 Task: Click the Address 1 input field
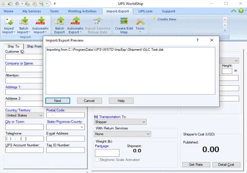click(x=24, y=92)
